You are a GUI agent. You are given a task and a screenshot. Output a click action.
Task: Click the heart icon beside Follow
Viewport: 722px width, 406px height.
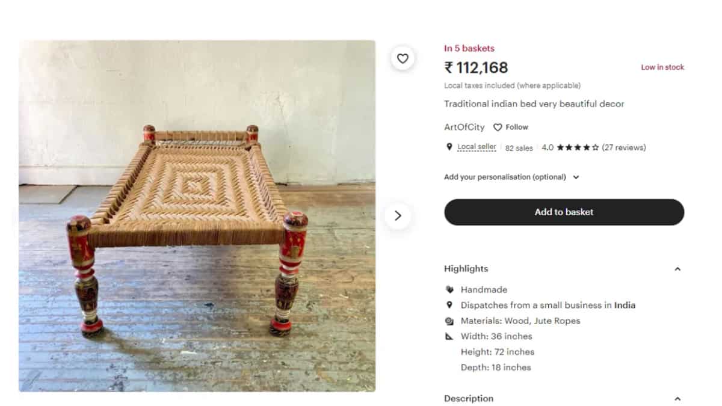pos(498,127)
